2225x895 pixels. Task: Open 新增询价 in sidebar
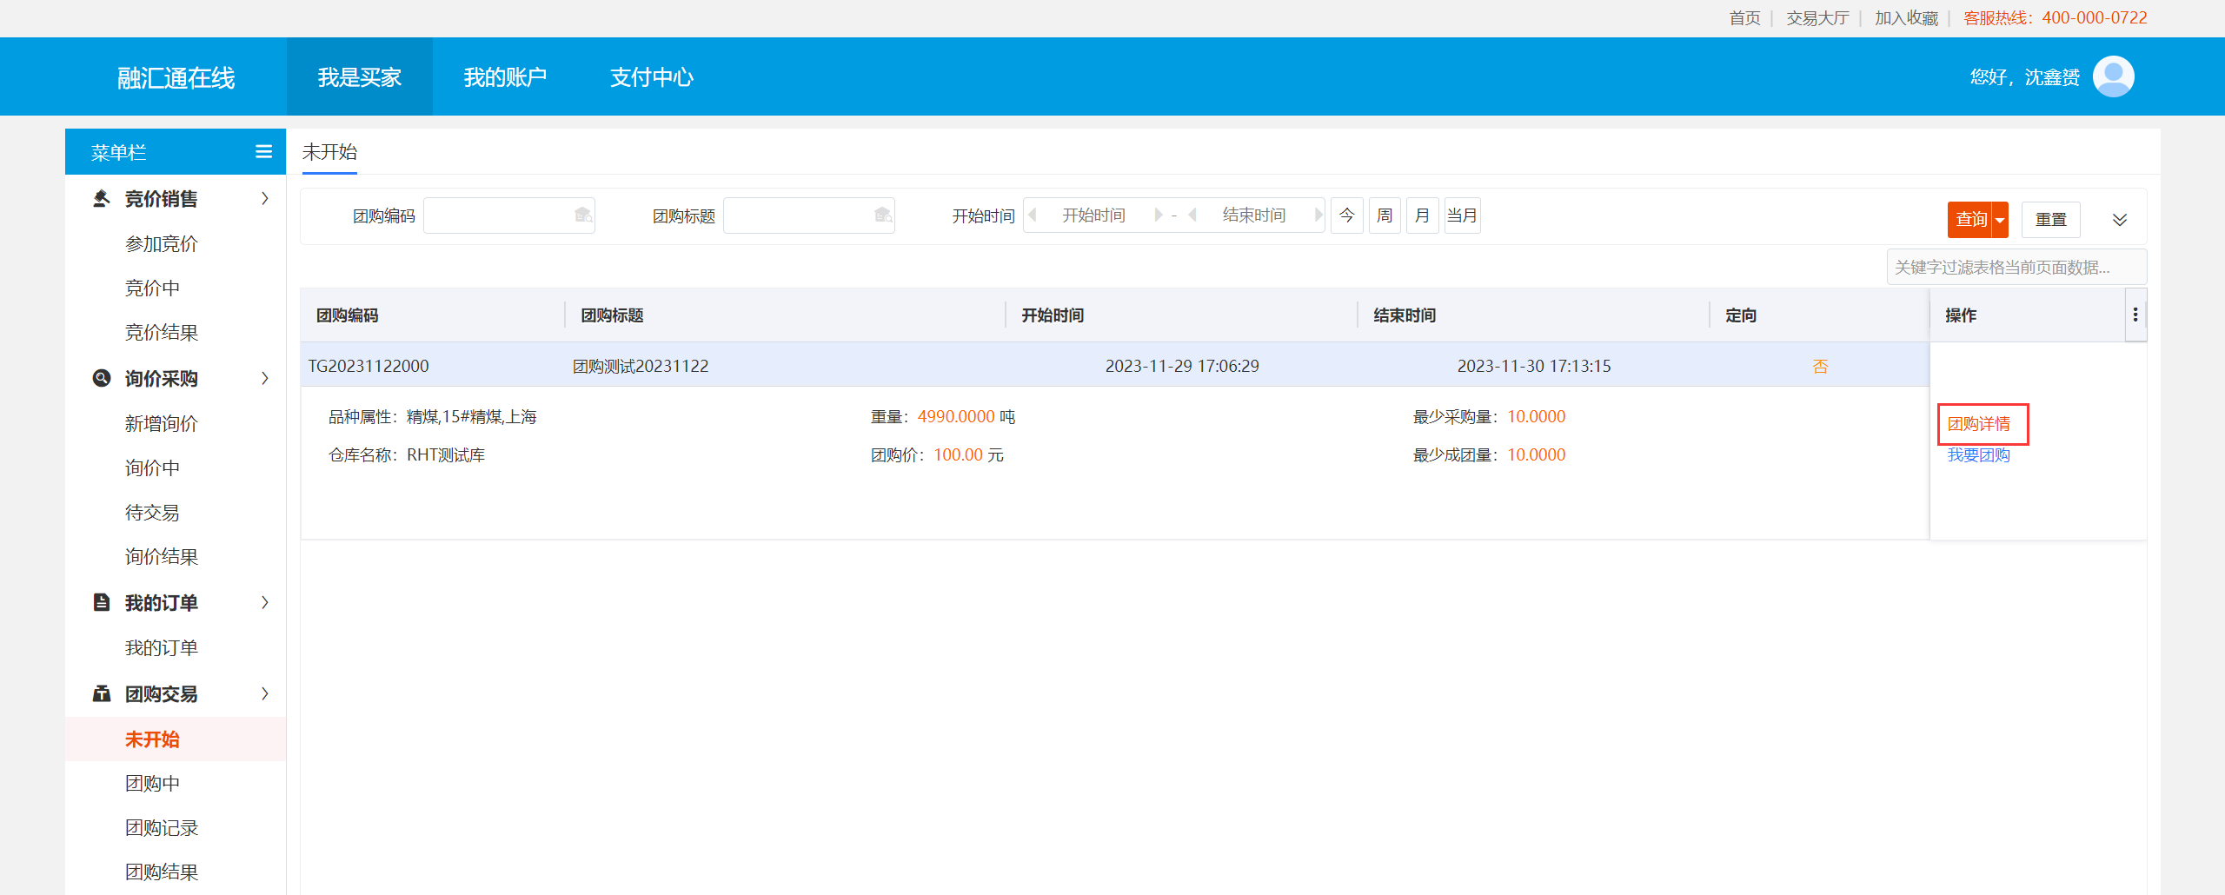(162, 423)
